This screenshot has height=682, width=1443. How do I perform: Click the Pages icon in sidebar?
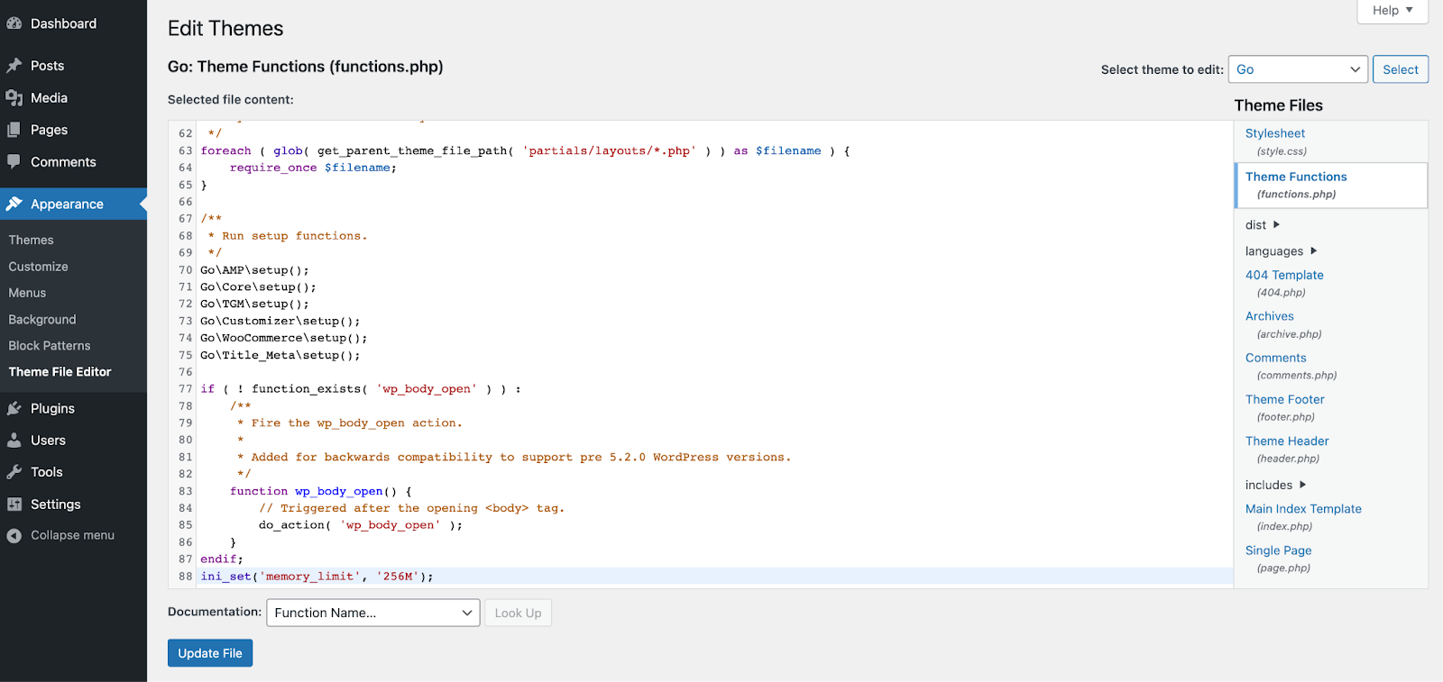coord(14,130)
